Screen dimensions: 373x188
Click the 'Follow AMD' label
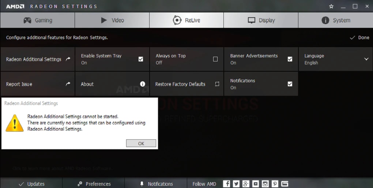pos(204,184)
